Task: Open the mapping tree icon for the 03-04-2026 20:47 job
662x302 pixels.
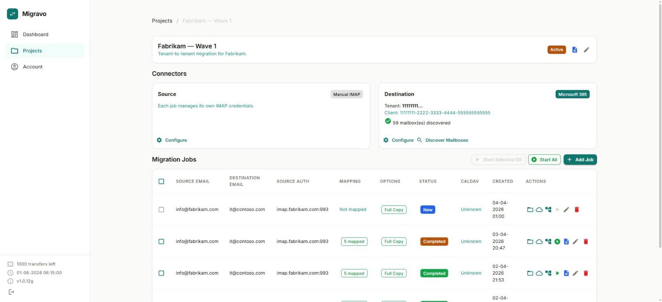Action: [x=548, y=242]
